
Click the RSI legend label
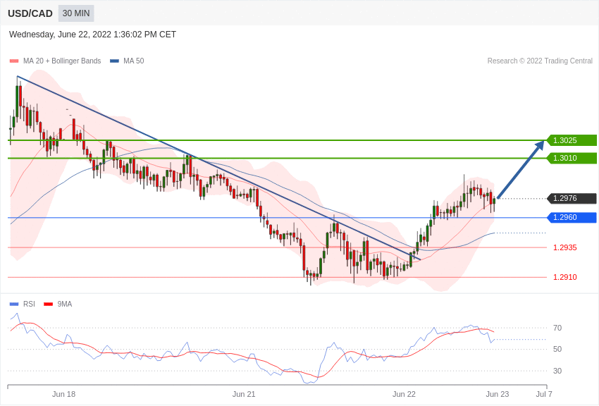(x=29, y=304)
